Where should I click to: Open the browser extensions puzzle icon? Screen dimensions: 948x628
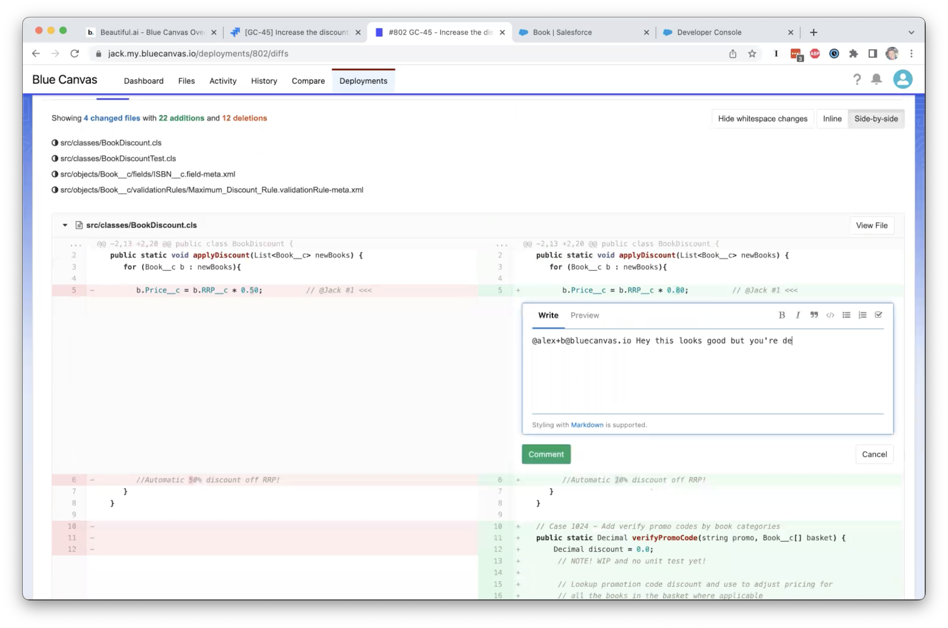pos(853,54)
